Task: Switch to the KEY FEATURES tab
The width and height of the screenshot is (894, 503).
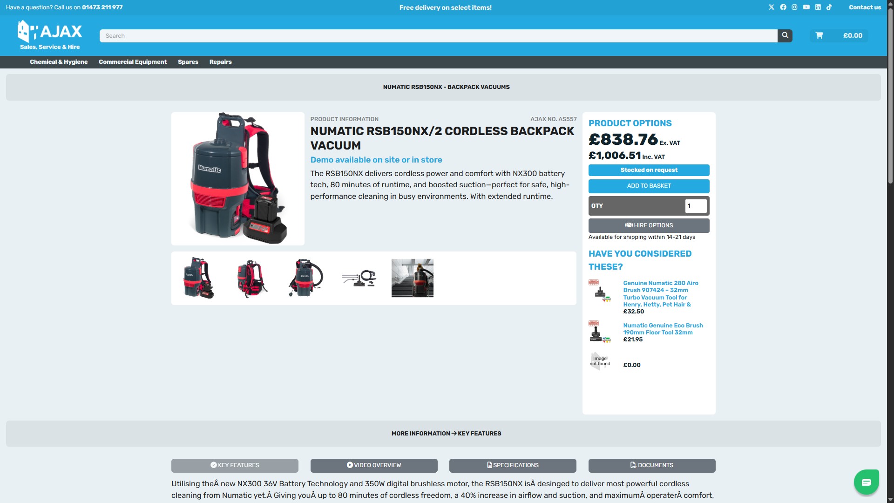Action: click(235, 465)
